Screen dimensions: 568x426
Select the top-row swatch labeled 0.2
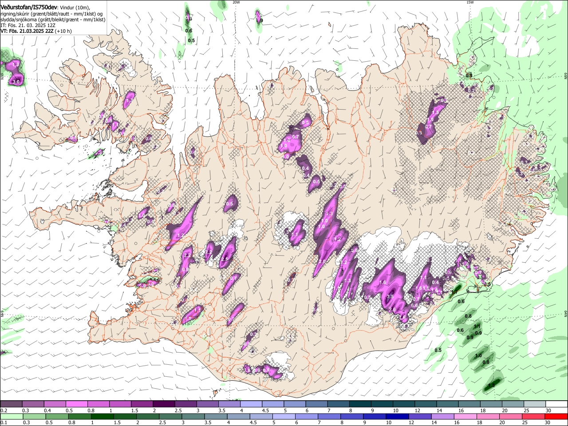pyautogui.click(x=11, y=404)
